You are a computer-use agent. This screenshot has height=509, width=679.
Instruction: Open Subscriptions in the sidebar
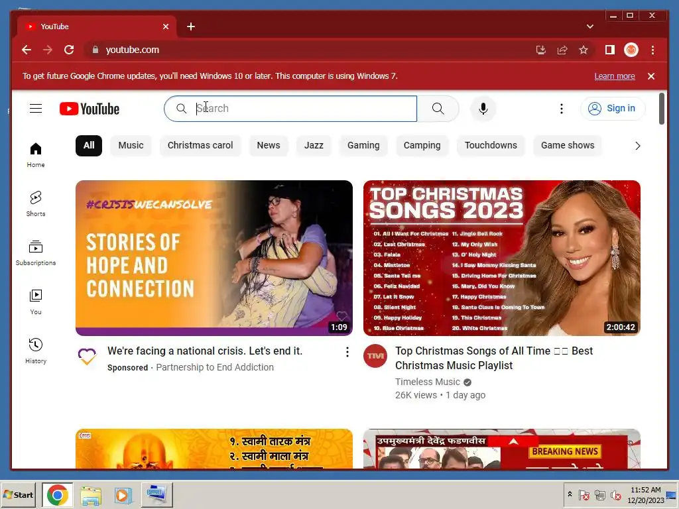click(36, 253)
